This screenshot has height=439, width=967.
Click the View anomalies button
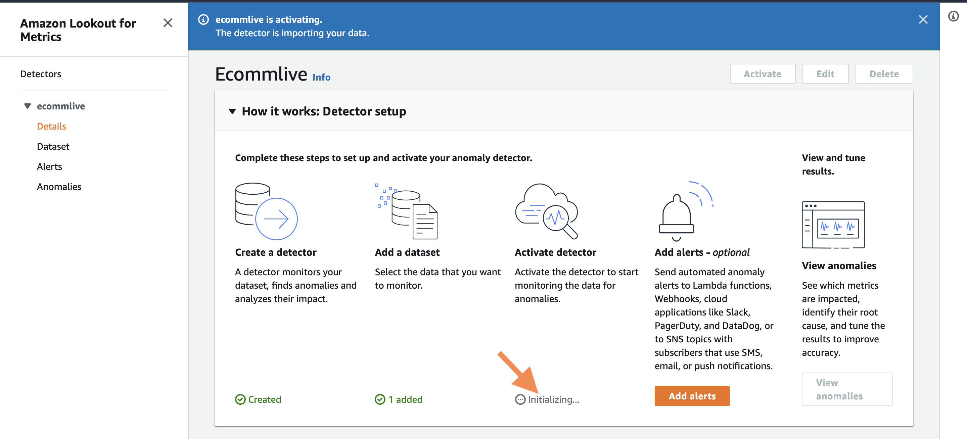tap(847, 389)
